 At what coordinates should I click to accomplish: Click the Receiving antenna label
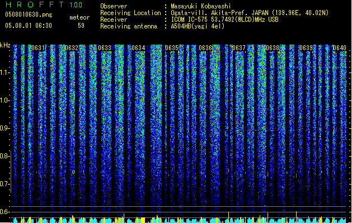(x=129, y=26)
